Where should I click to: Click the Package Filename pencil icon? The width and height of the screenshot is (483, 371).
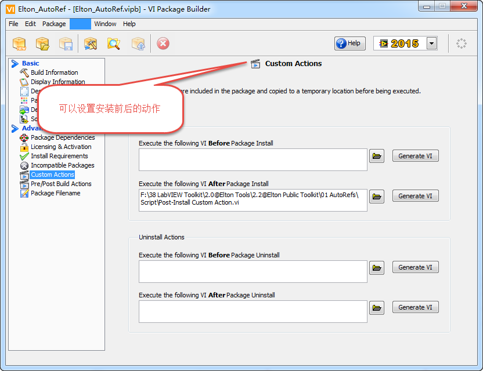point(24,194)
